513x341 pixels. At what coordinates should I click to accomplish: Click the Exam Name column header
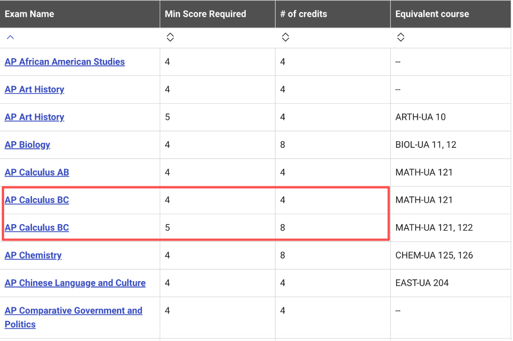coord(29,14)
